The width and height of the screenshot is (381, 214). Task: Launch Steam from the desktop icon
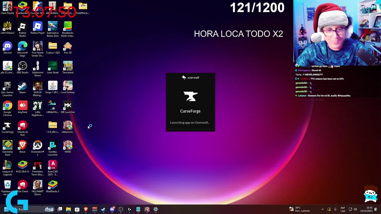coord(22,87)
